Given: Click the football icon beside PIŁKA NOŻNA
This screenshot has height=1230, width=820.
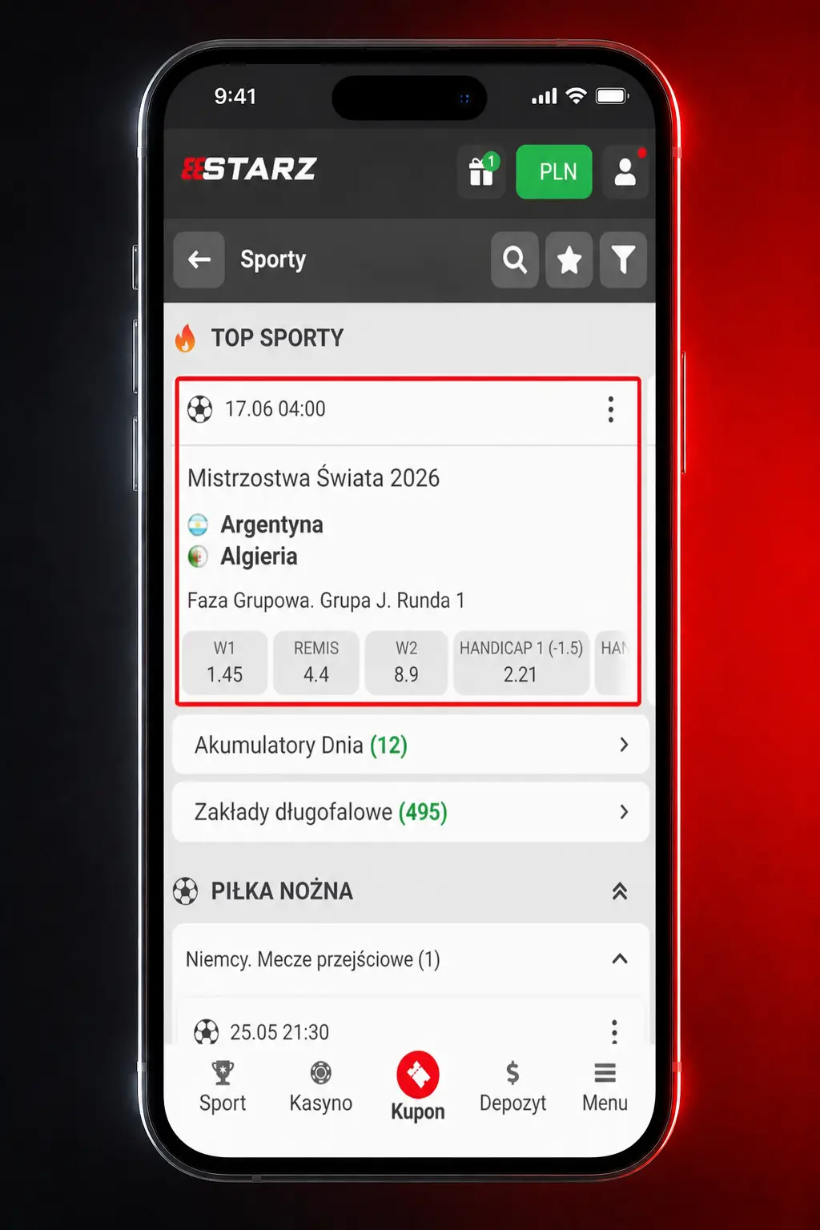Looking at the screenshot, I should [186, 890].
